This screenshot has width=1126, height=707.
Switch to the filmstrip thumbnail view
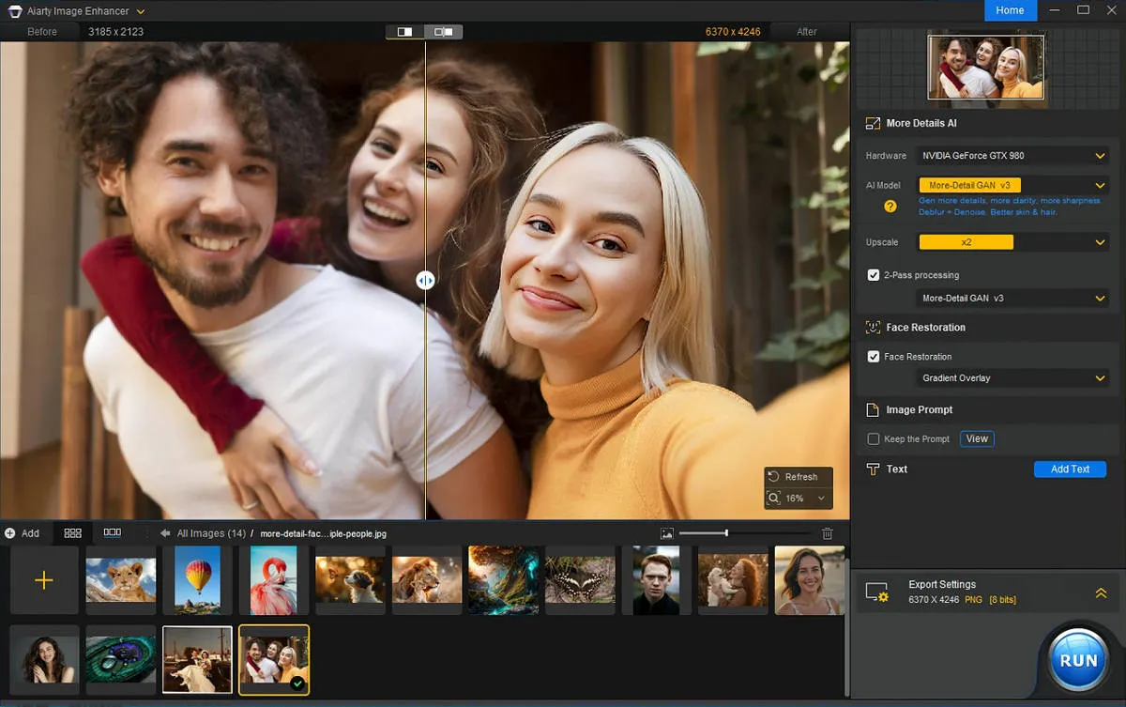(113, 532)
